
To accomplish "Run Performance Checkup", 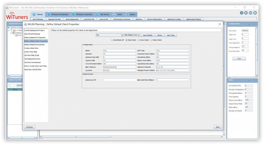I will click(x=122, y=19).
